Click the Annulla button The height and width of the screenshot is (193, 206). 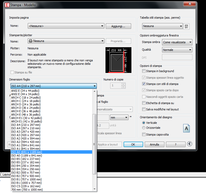[x=154, y=144]
